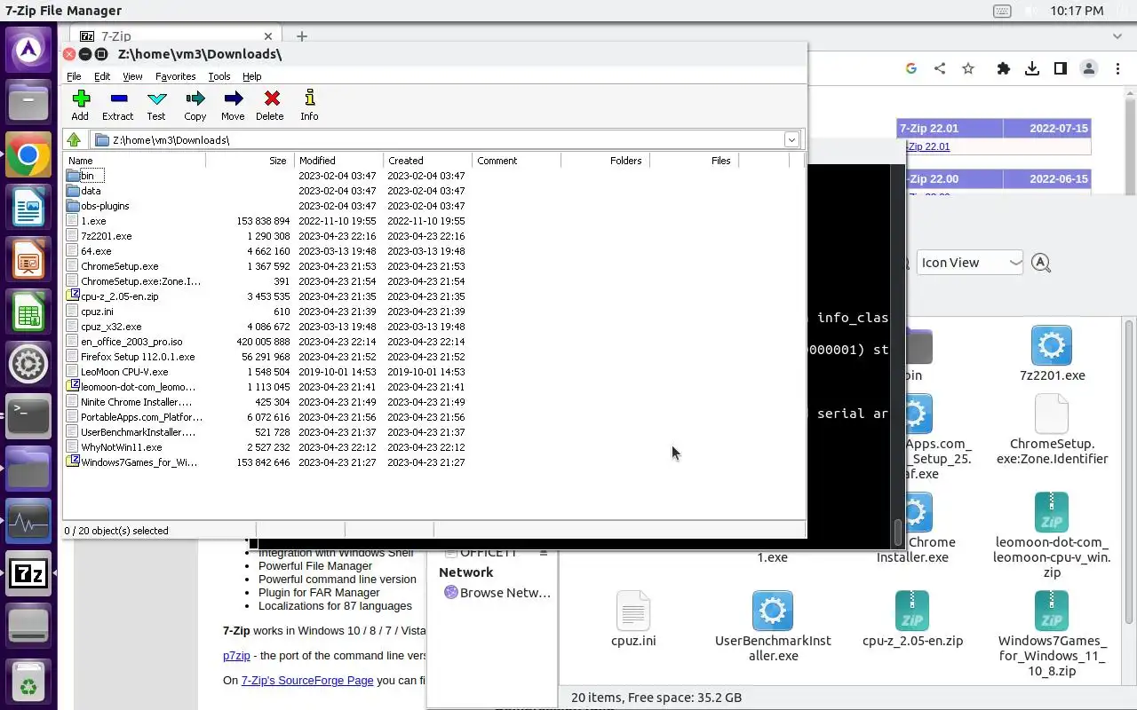The width and height of the screenshot is (1137, 710).
Task: Open the 7-Zip's SourceForge Page link
Action: coord(307,681)
